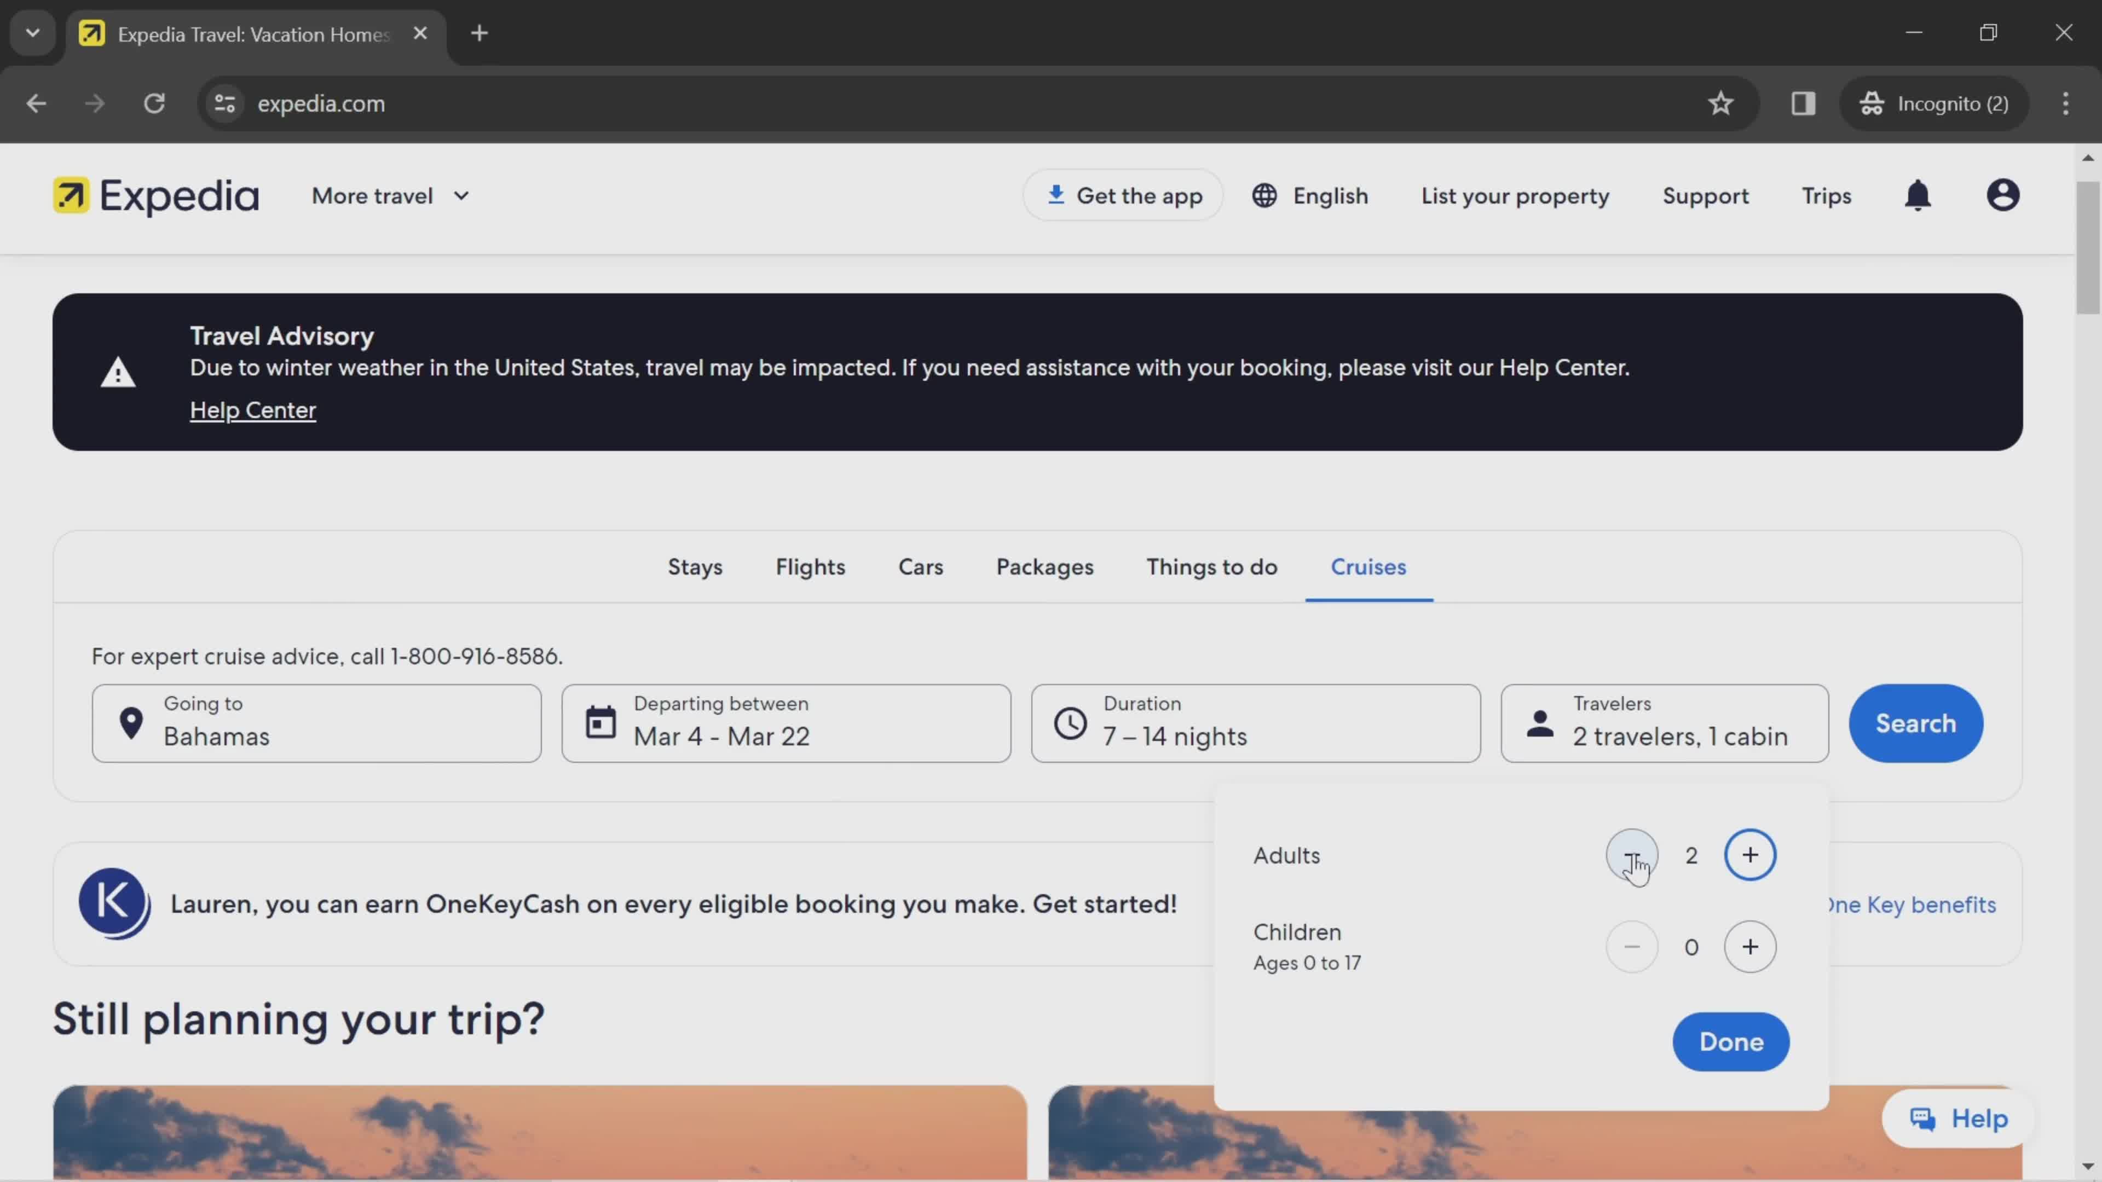Click the adults count value 2
Viewport: 2102px width, 1182px height.
point(1691,856)
